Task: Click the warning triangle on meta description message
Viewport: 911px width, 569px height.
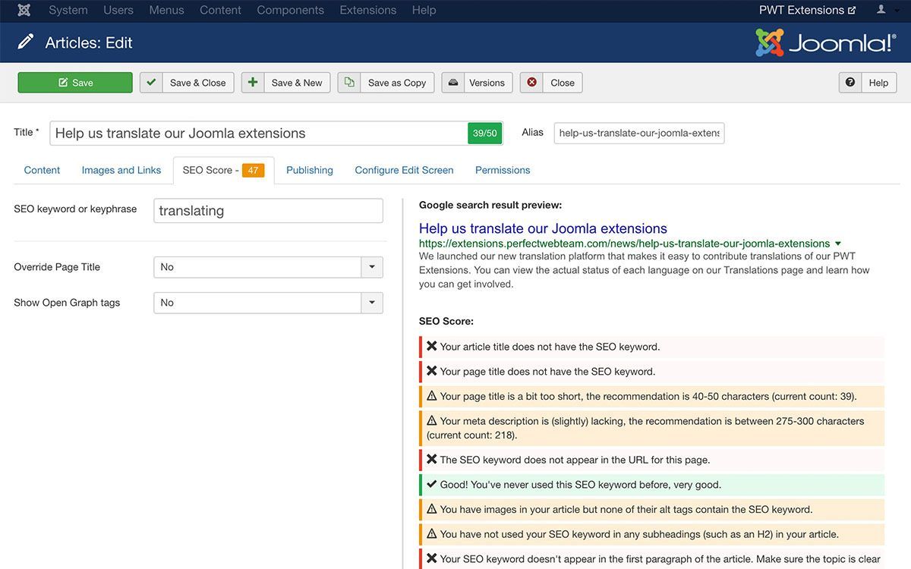Action: [x=431, y=421]
